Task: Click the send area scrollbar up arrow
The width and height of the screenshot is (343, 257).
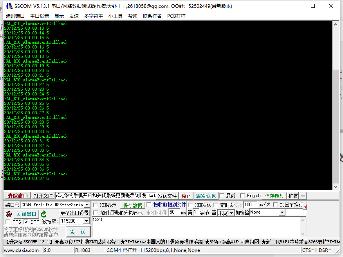Action: tap(303, 220)
